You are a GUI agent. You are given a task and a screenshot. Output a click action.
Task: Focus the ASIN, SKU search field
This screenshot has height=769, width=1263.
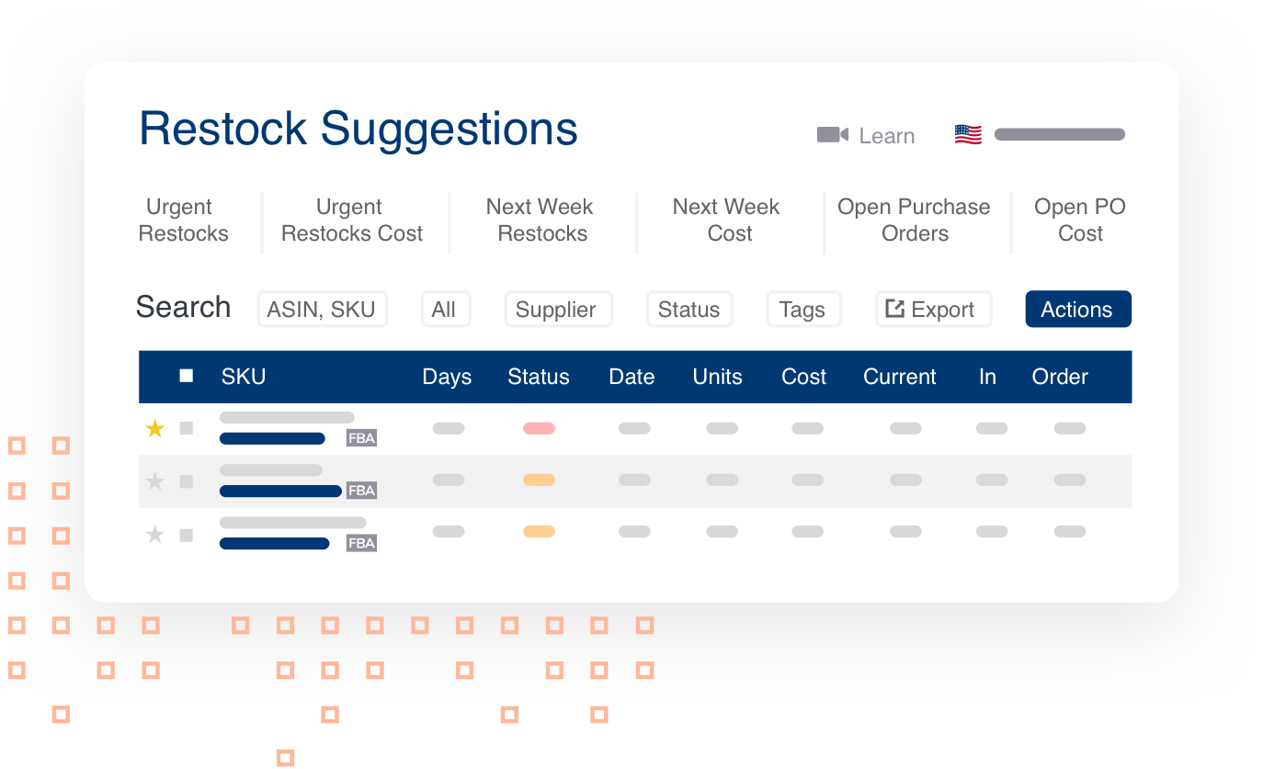pyautogui.click(x=322, y=310)
